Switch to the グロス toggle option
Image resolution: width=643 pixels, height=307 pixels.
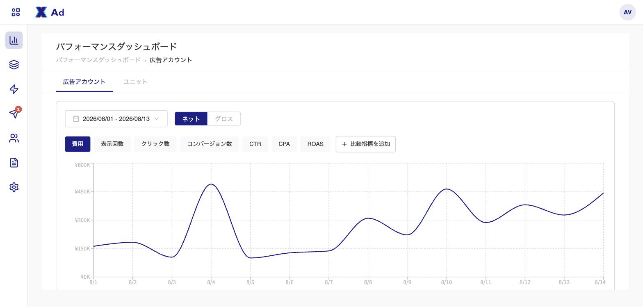224,119
